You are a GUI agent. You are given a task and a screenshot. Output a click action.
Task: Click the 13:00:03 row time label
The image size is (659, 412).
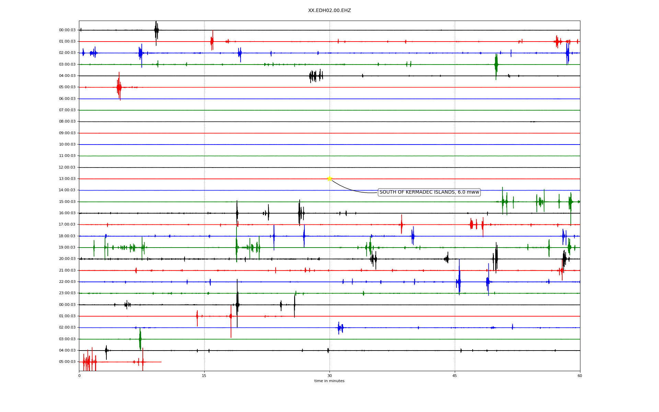pos(67,179)
